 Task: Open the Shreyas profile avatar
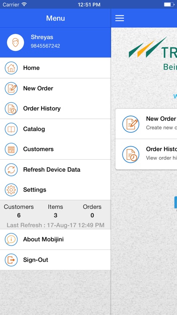point(16,42)
